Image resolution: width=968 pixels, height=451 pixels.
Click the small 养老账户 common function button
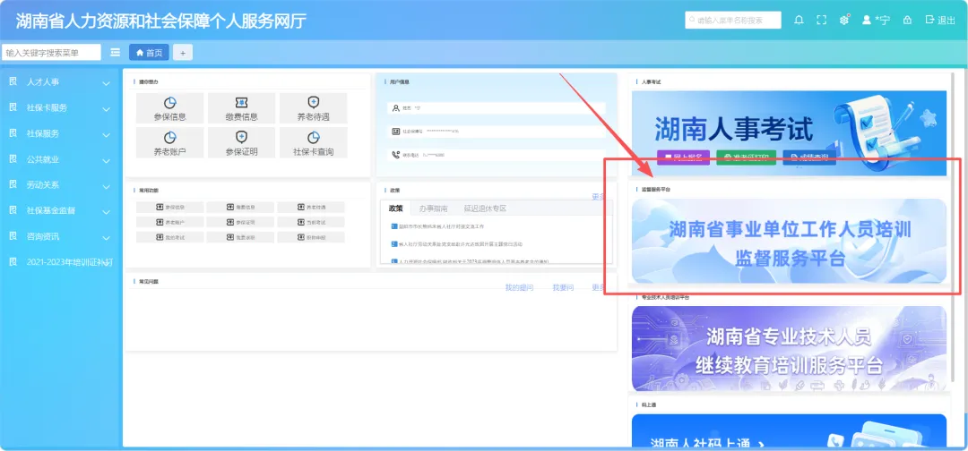[x=169, y=222]
